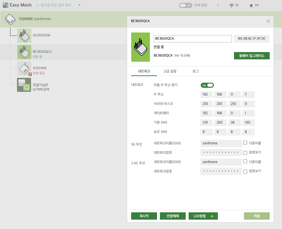The image size is (282, 229).
Task: Click the subnet mask last octet 0
Action: coord(248,104)
